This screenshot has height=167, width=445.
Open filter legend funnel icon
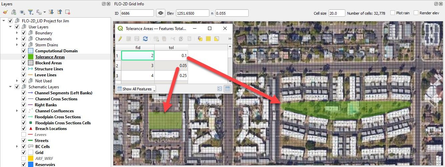coord(30,12)
